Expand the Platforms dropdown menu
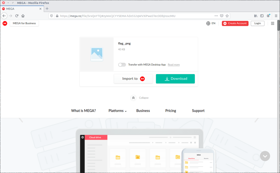This screenshot has width=280, height=173. coord(117,111)
